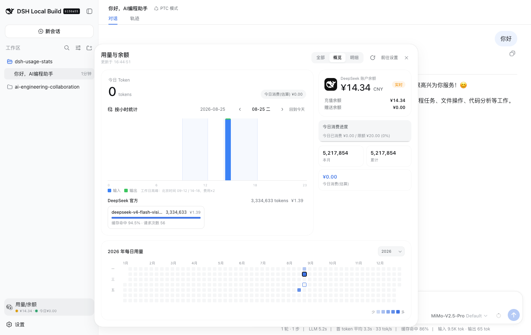Go to previous day in hourly stats
Image resolution: width=531 pixels, height=335 pixels.
coord(240,109)
